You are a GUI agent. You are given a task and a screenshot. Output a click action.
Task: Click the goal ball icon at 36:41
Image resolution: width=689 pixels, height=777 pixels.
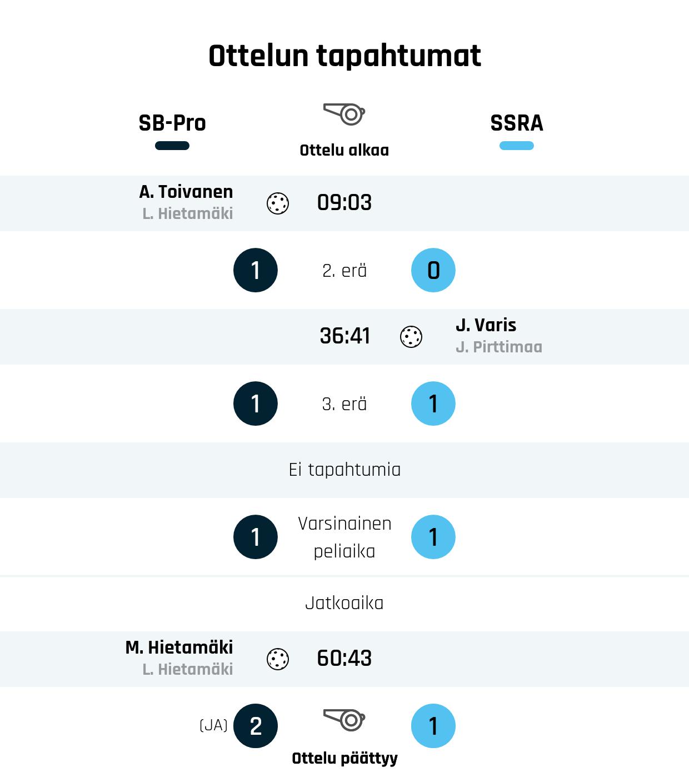point(411,337)
